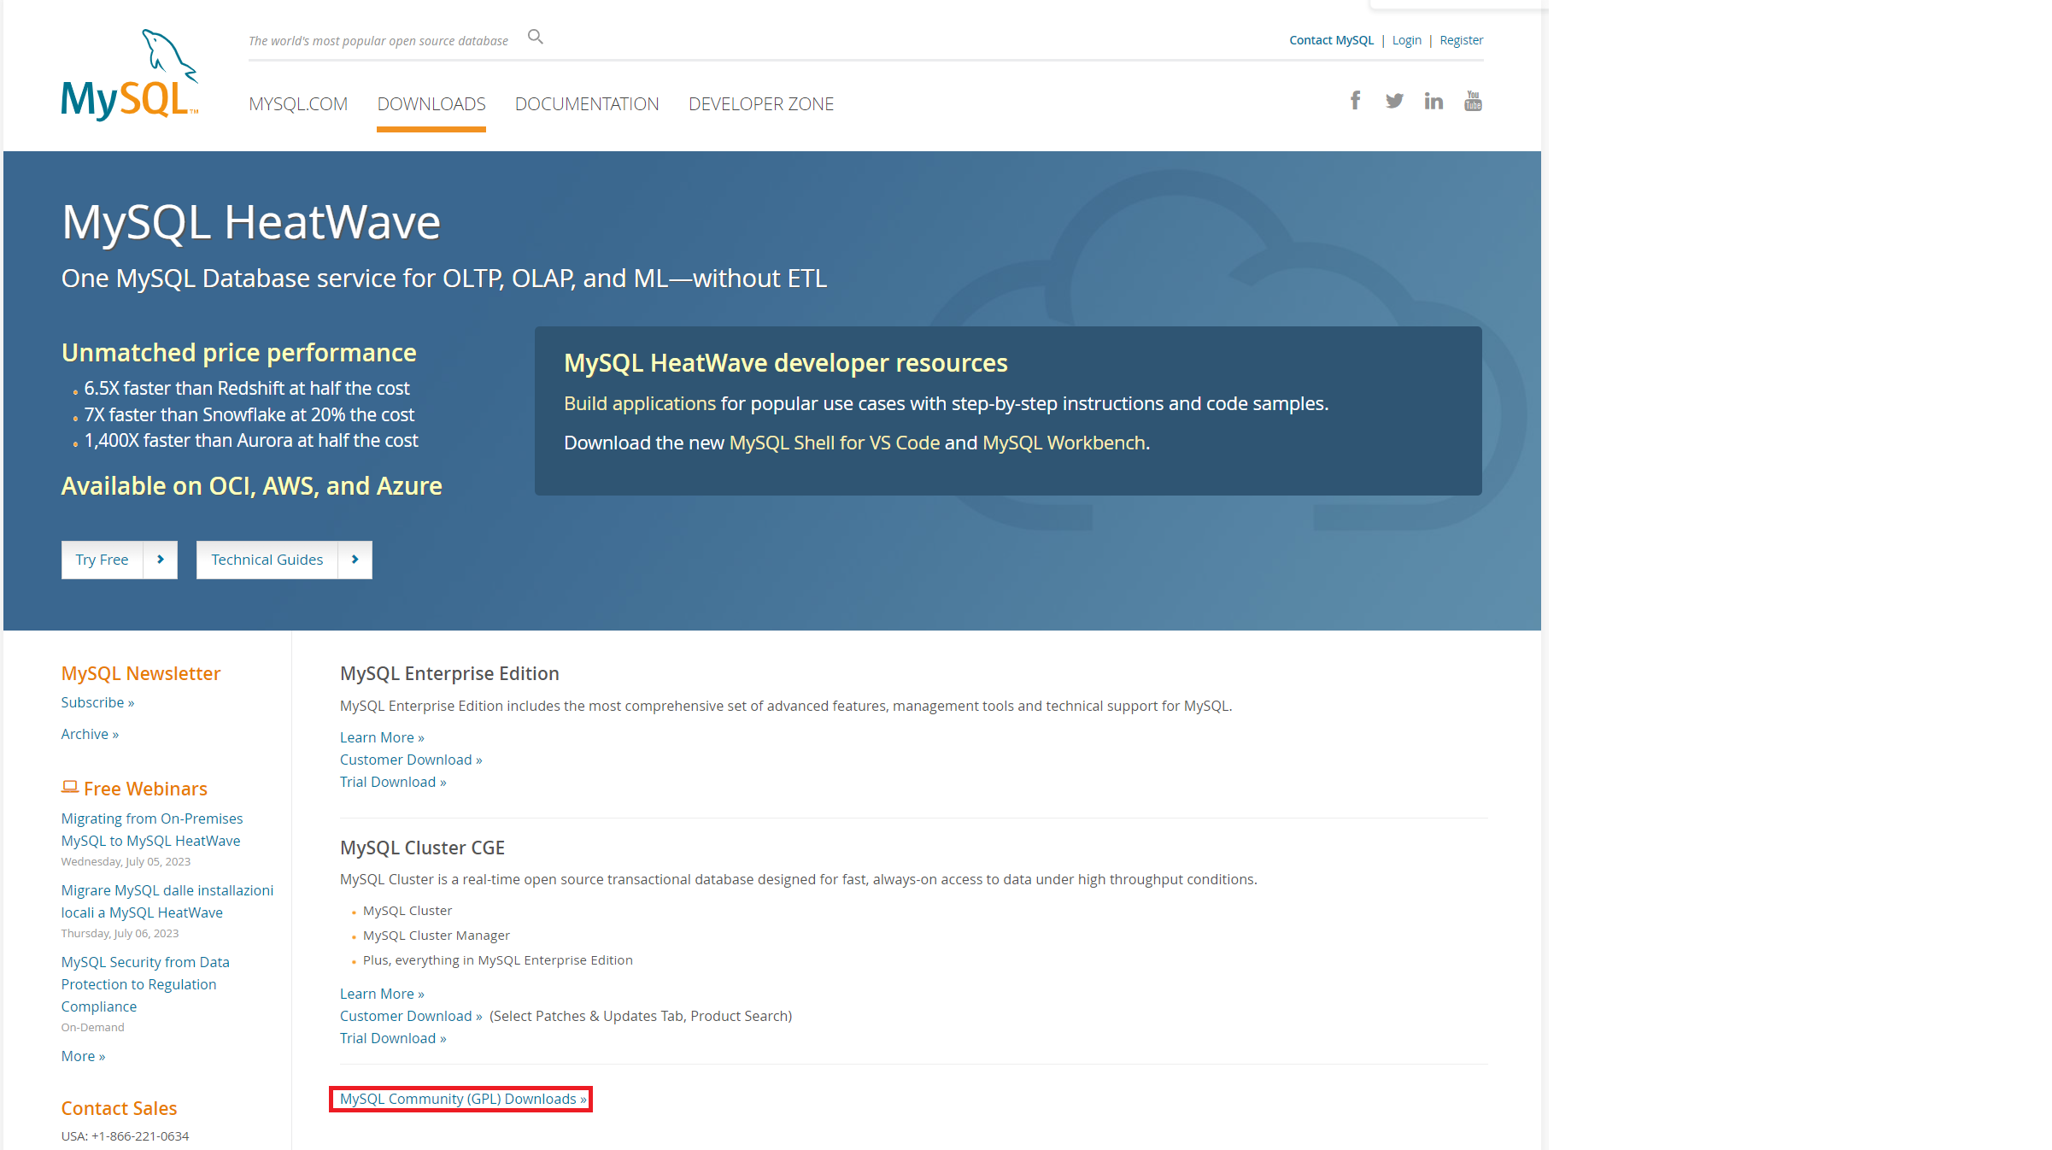Click MySQL Cluster CGE Learn More link
This screenshot has width=2052, height=1150.
tap(382, 994)
